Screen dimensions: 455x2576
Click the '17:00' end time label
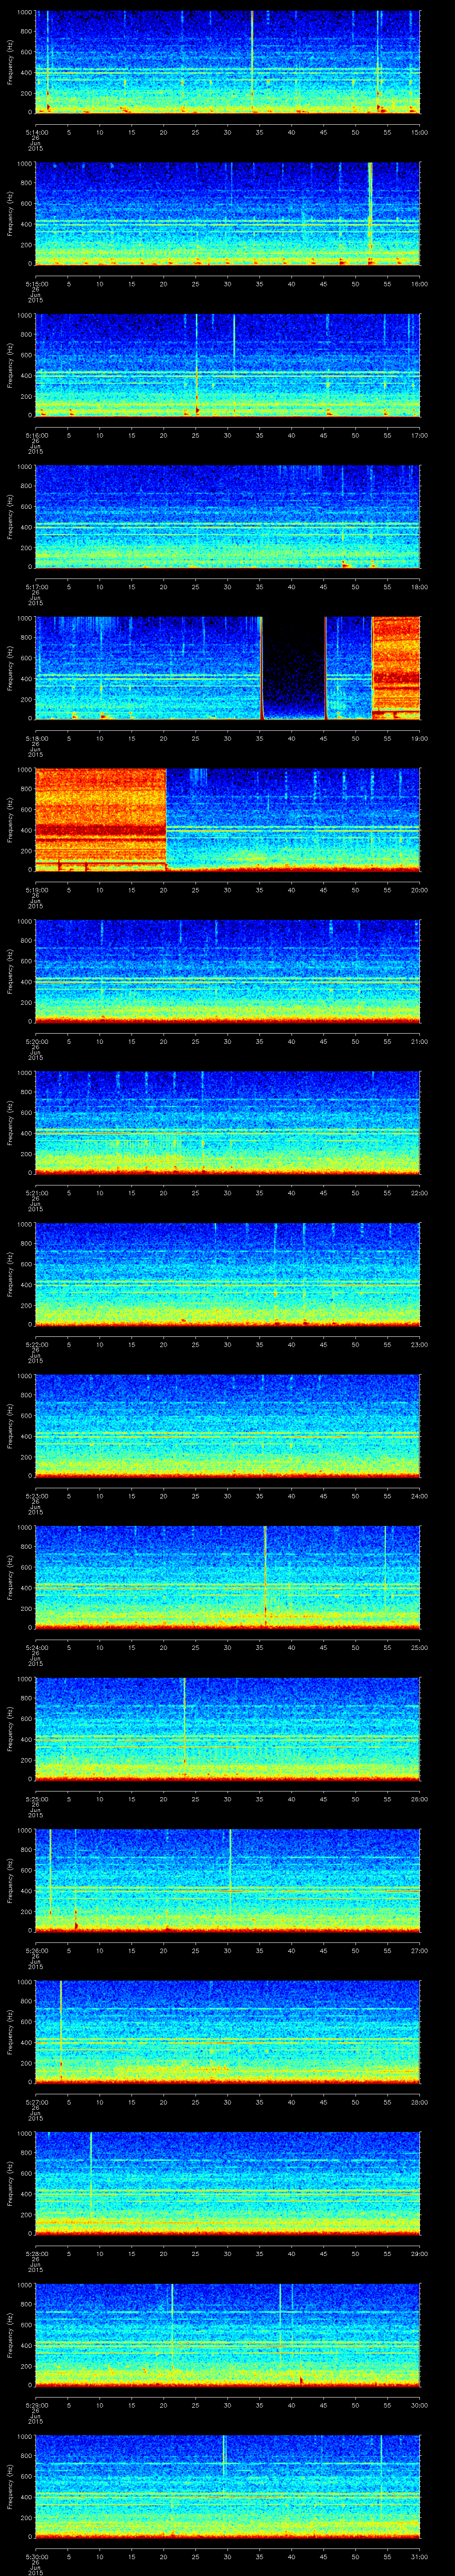click(x=419, y=435)
